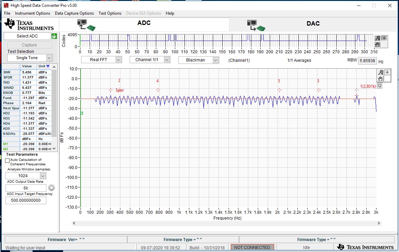This screenshot has height=252, width=399.
Task: Click the DAC tab board icon
Action: (256, 26)
